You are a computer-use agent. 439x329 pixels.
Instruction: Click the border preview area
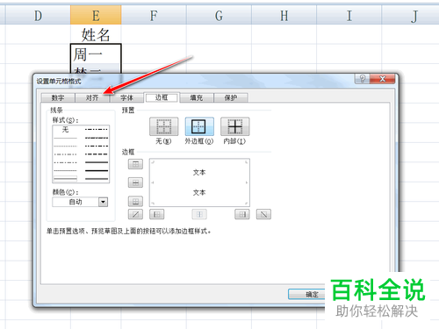(199, 182)
